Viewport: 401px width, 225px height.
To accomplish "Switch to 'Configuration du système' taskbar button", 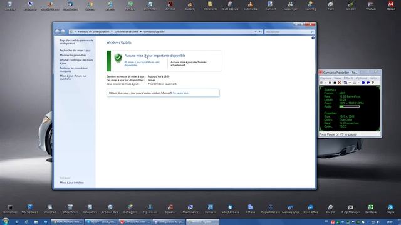I will point(169,222).
